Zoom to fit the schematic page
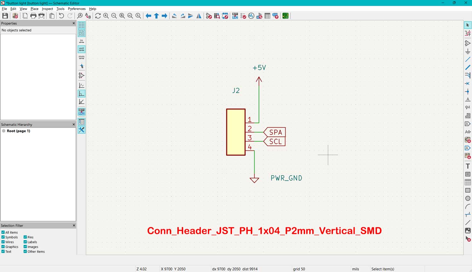The image size is (472, 272). click(122, 16)
